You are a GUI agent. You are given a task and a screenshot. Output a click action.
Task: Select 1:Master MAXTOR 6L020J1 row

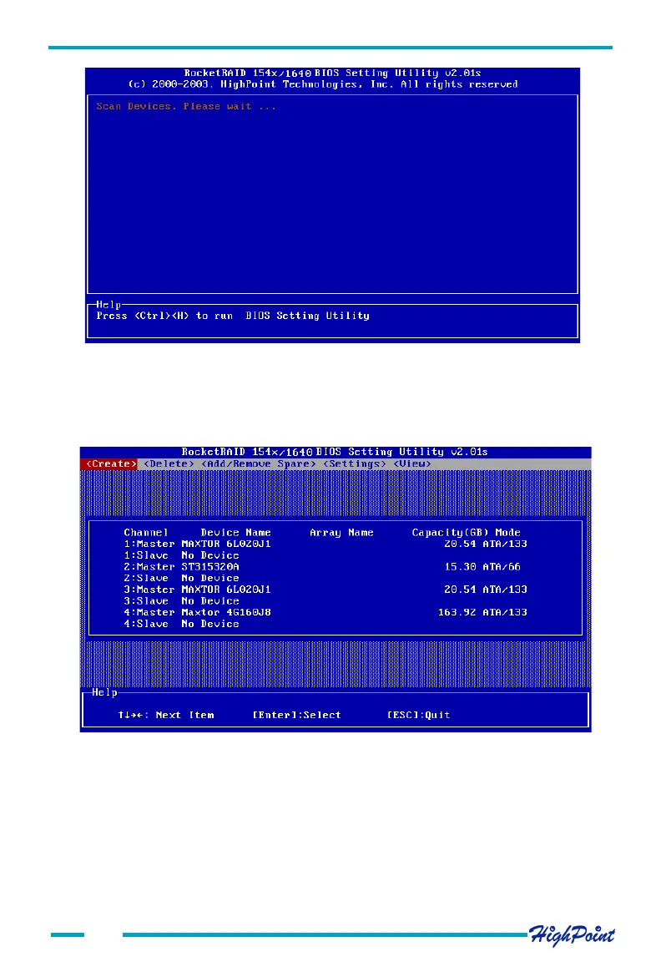325,544
